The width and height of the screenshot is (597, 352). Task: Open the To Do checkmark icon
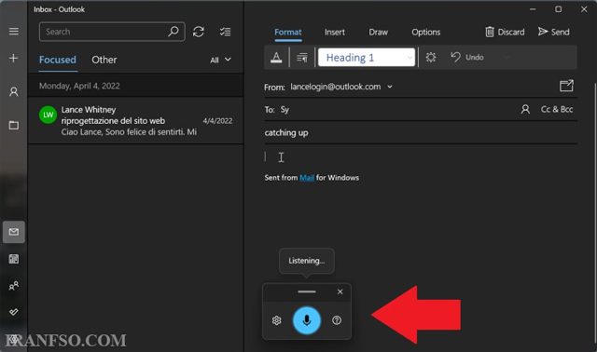14,312
